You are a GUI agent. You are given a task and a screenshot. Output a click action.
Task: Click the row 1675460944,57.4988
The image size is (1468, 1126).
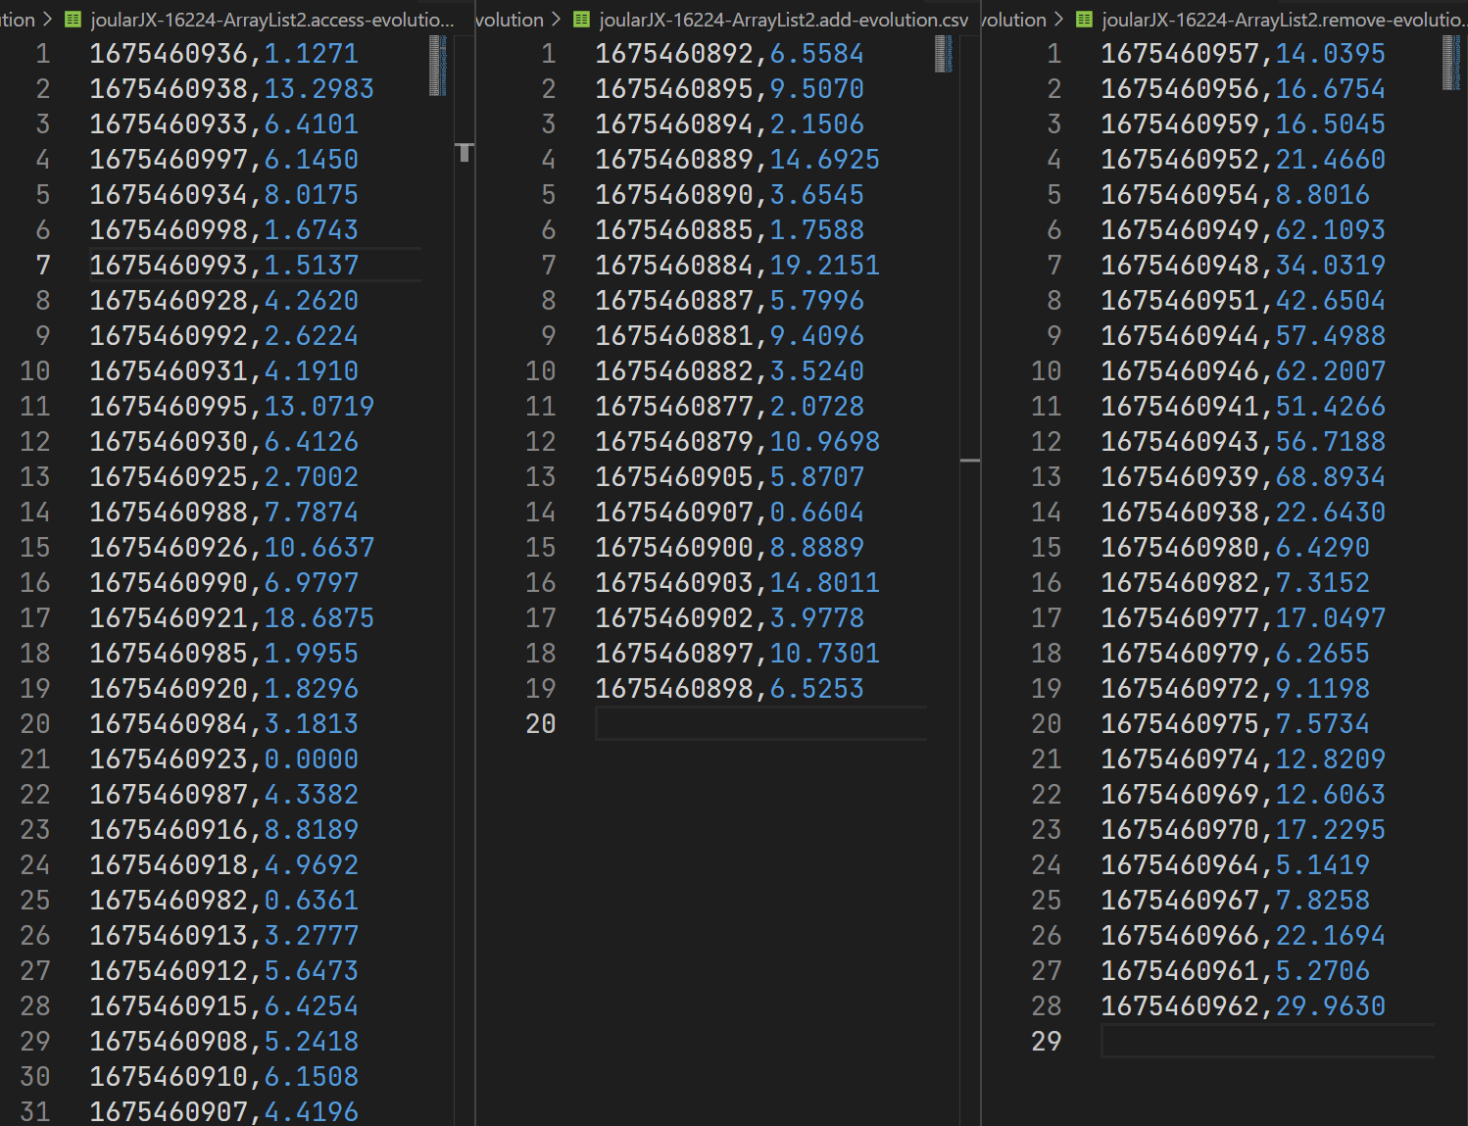click(x=1244, y=336)
